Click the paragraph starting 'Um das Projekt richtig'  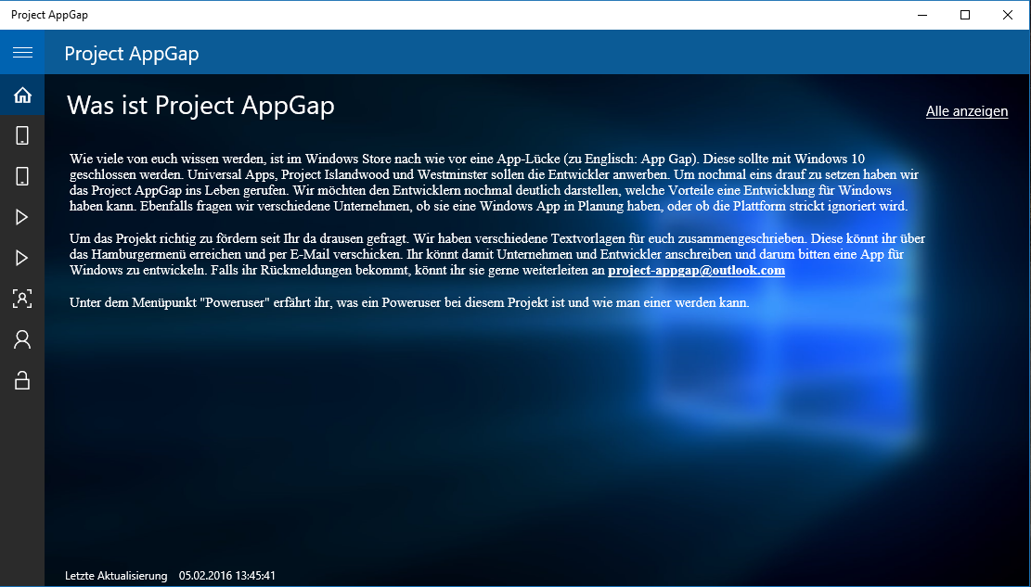click(496, 254)
